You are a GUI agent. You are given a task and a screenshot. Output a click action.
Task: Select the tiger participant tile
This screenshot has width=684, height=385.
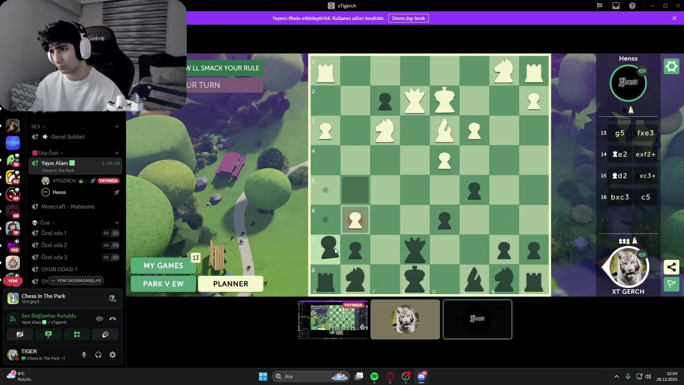tap(405, 319)
